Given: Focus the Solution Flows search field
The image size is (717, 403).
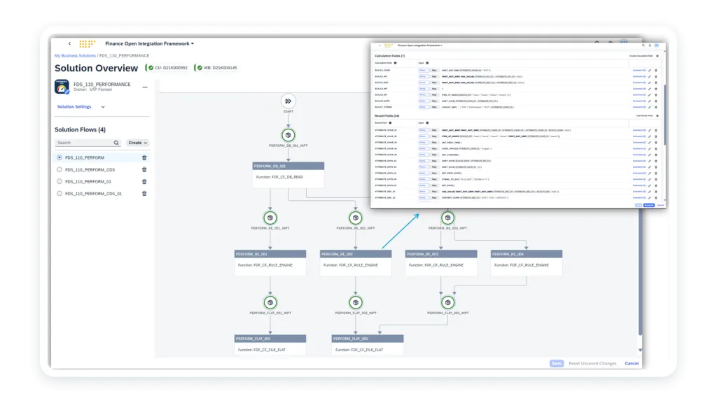Looking at the screenshot, I should 88,143.
